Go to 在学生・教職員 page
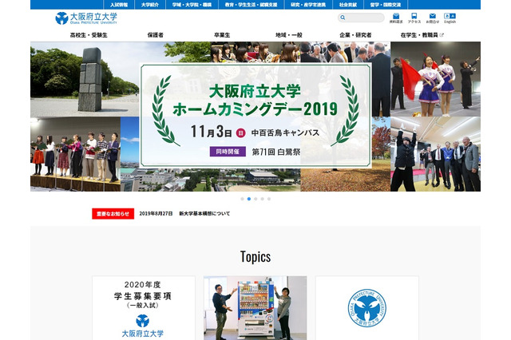The width and height of the screenshot is (511, 340). pos(419,35)
